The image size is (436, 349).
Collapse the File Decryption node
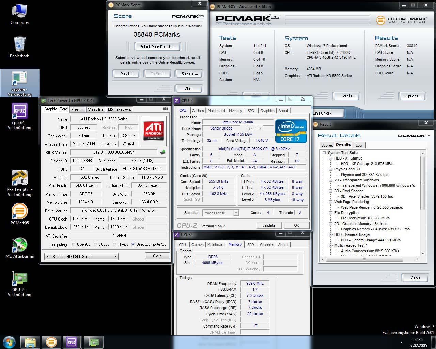click(330, 213)
